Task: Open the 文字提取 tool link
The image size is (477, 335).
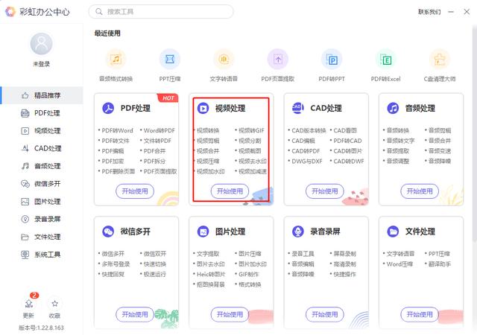Action: tap(208, 254)
